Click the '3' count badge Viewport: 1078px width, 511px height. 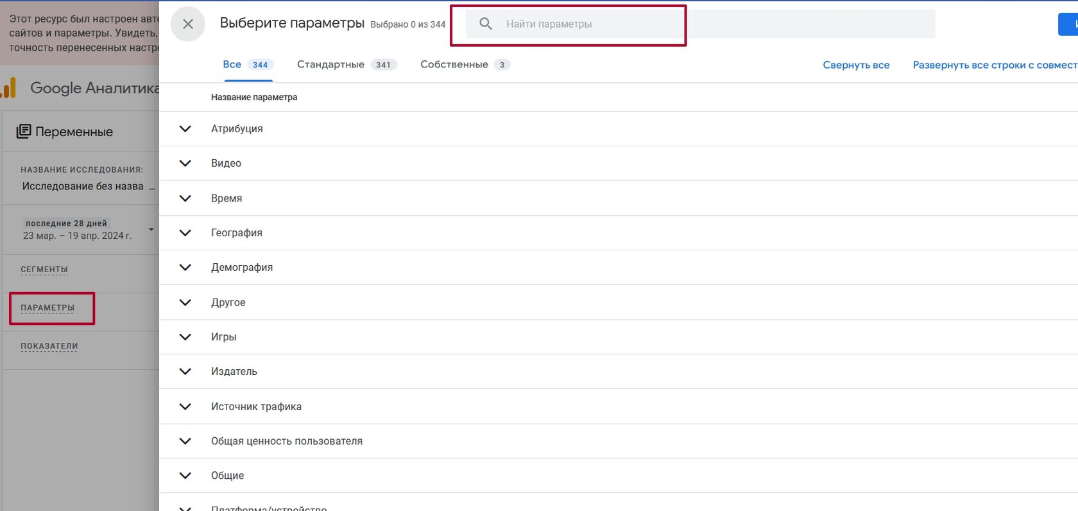[502, 65]
